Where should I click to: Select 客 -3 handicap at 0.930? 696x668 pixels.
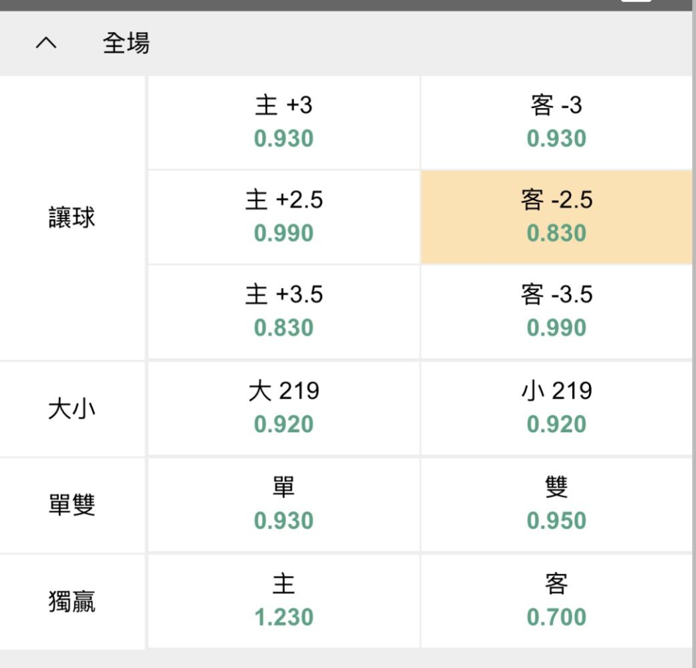click(556, 122)
